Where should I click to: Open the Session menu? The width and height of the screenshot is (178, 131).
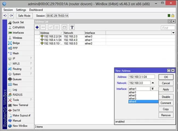click(x=8, y=10)
